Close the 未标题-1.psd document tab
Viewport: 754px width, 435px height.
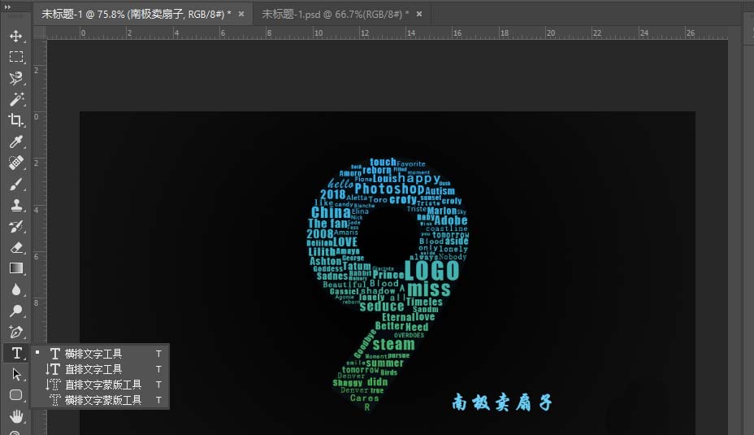(419, 14)
